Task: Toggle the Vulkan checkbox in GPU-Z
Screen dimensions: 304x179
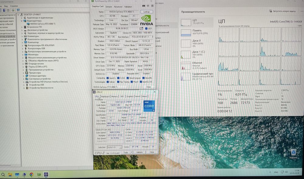Action: click(108, 82)
